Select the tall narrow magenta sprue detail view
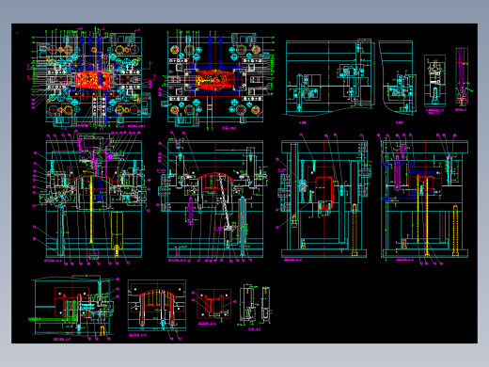The image size is (489, 367). coord(462,75)
